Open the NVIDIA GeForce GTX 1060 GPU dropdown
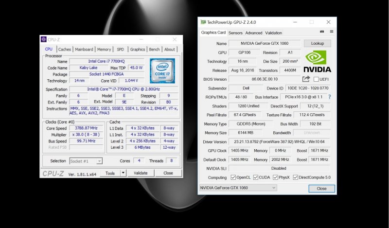 pos(238,188)
